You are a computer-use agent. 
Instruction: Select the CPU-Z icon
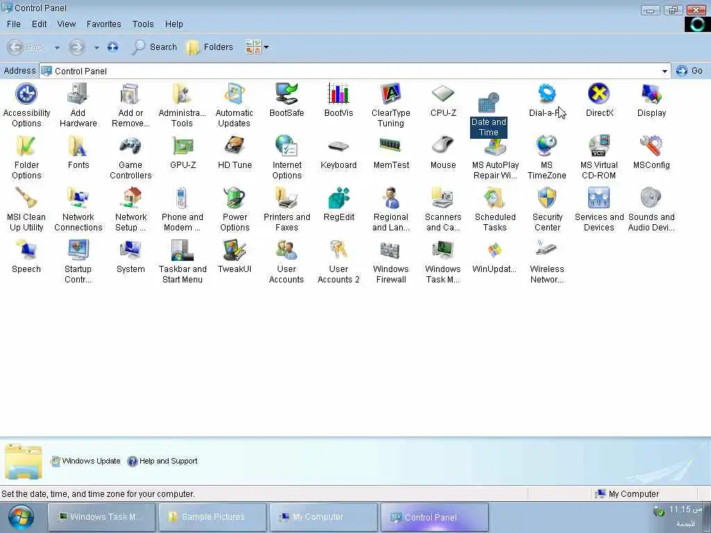[443, 100]
